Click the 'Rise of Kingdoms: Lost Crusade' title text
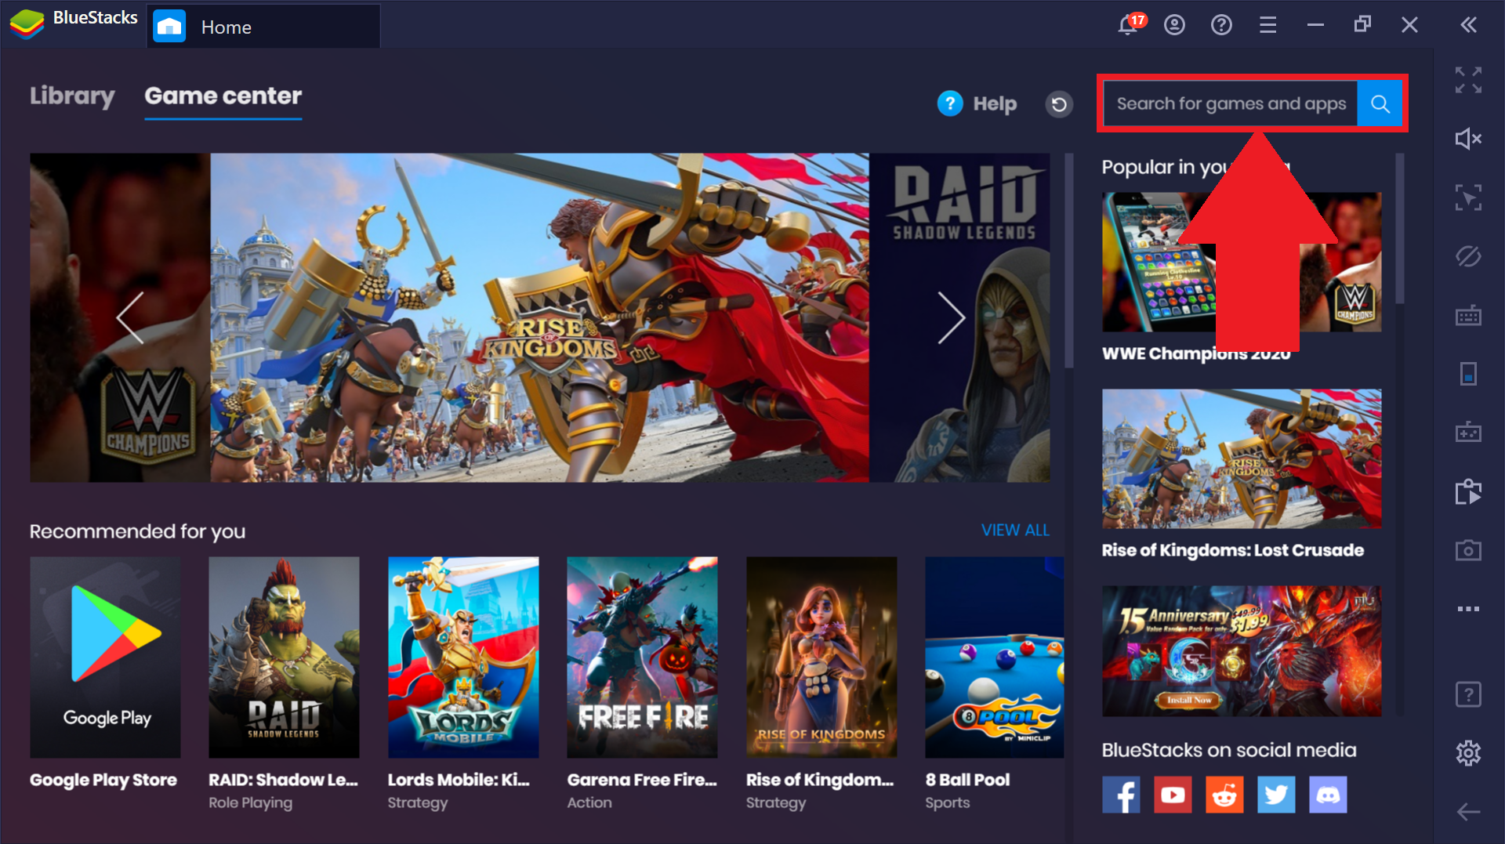 coord(1232,550)
